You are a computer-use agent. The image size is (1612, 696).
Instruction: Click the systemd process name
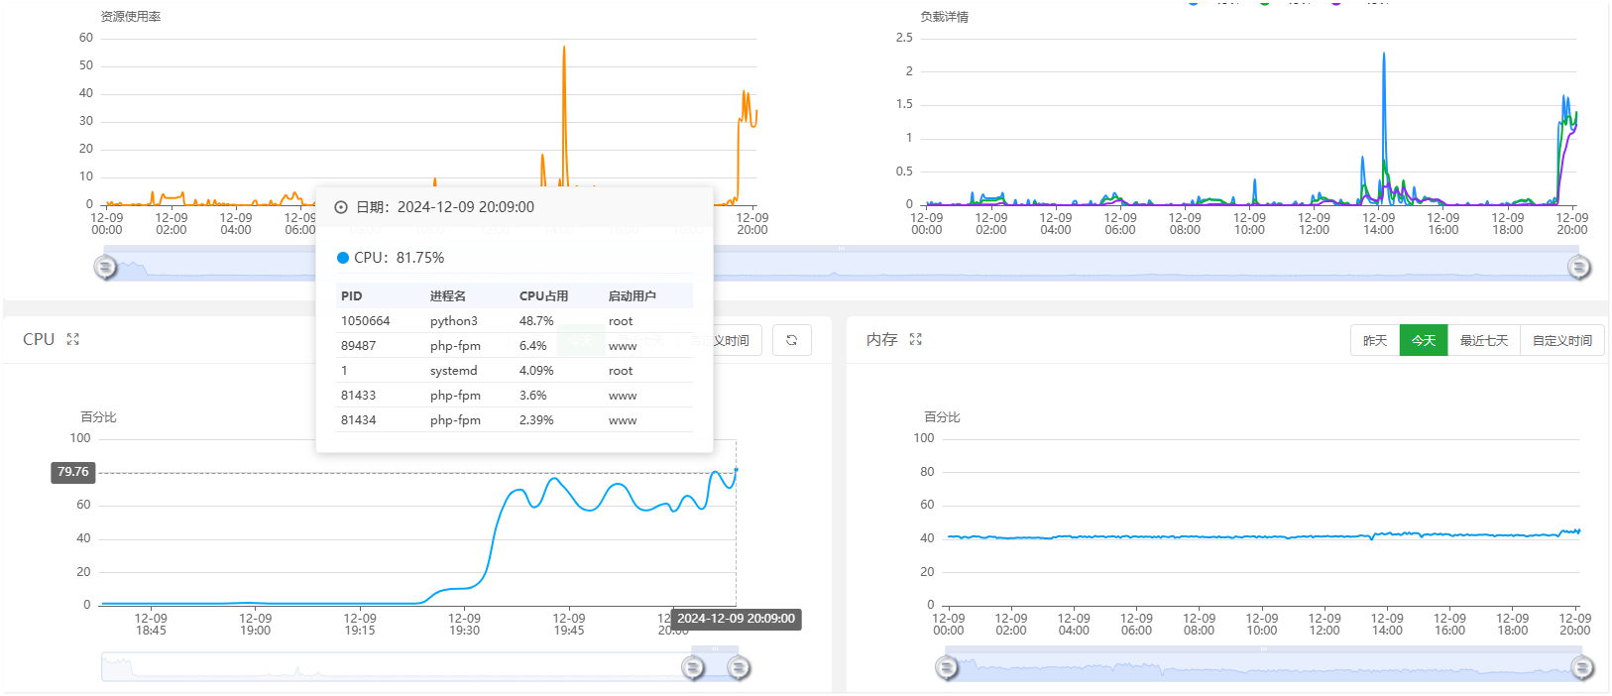coord(454,371)
